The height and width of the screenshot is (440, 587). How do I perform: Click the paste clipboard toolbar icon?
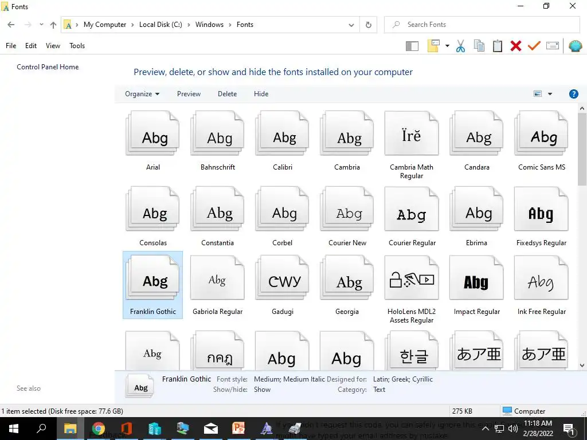(497, 46)
